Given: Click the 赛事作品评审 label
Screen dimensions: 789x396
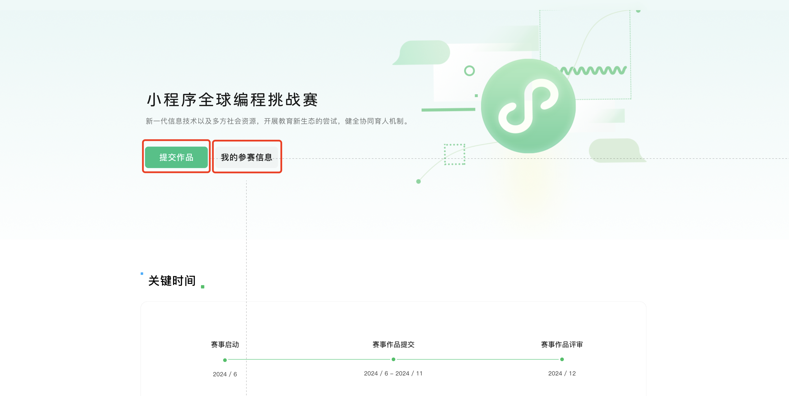Looking at the screenshot, I should coord(562,344).
